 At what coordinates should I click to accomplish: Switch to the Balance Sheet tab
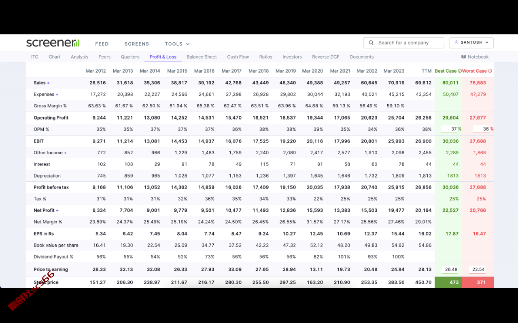point(202,57)
